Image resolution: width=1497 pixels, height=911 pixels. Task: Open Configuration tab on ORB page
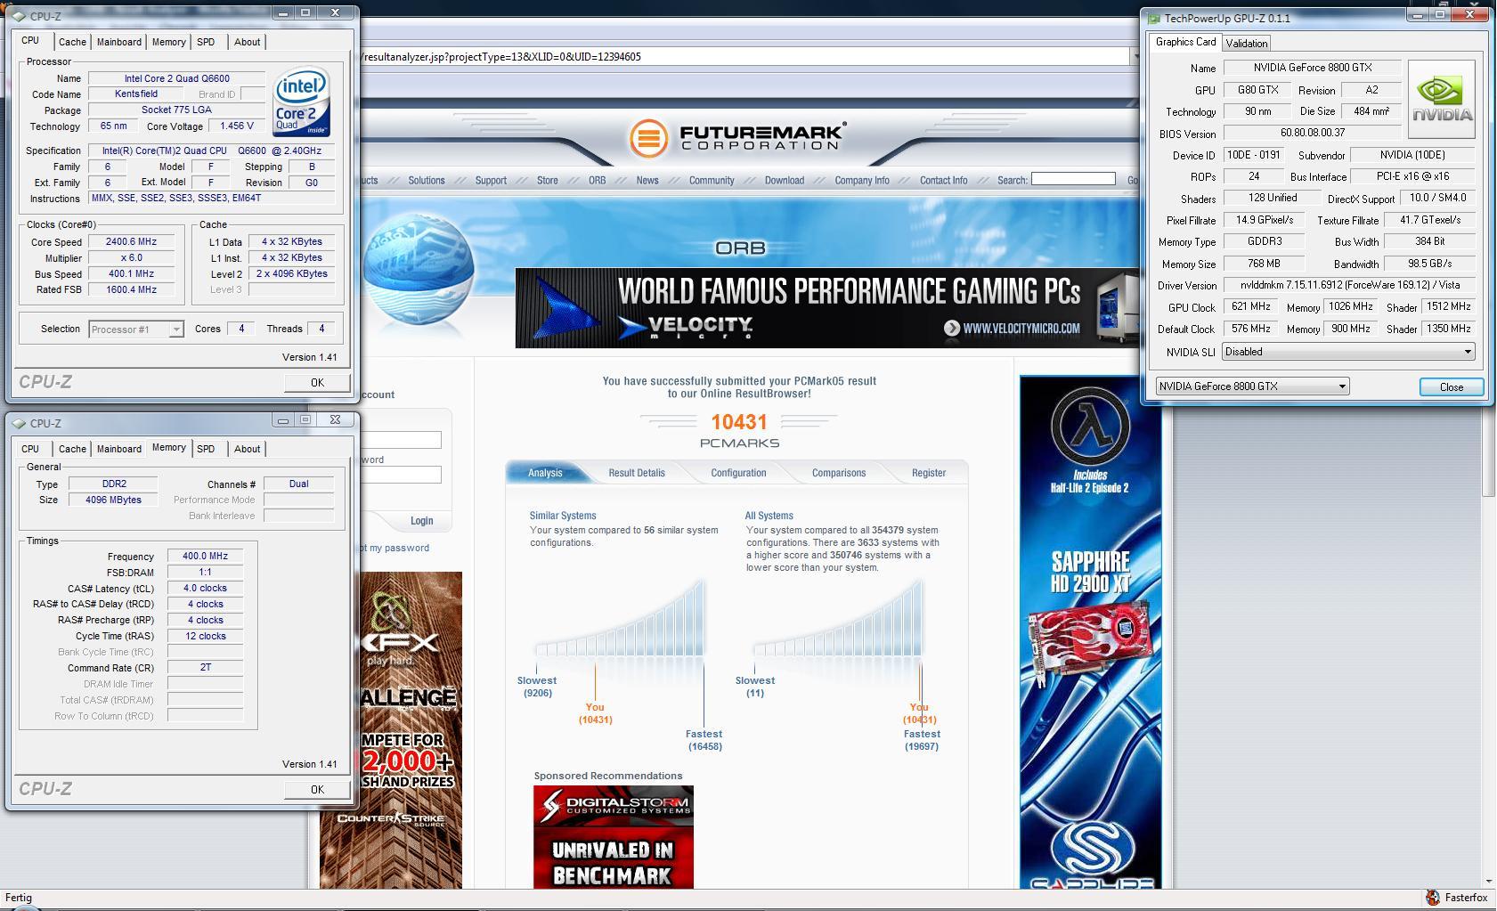pos(738,473)
